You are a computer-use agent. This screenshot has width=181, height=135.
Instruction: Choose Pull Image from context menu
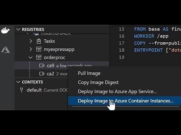[89, 73]
